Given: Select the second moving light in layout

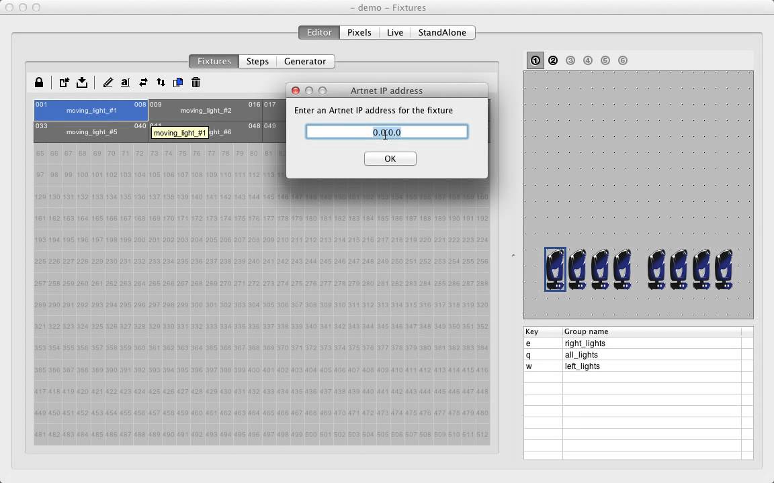Looking at the screenshot, I should click(577, 269).
